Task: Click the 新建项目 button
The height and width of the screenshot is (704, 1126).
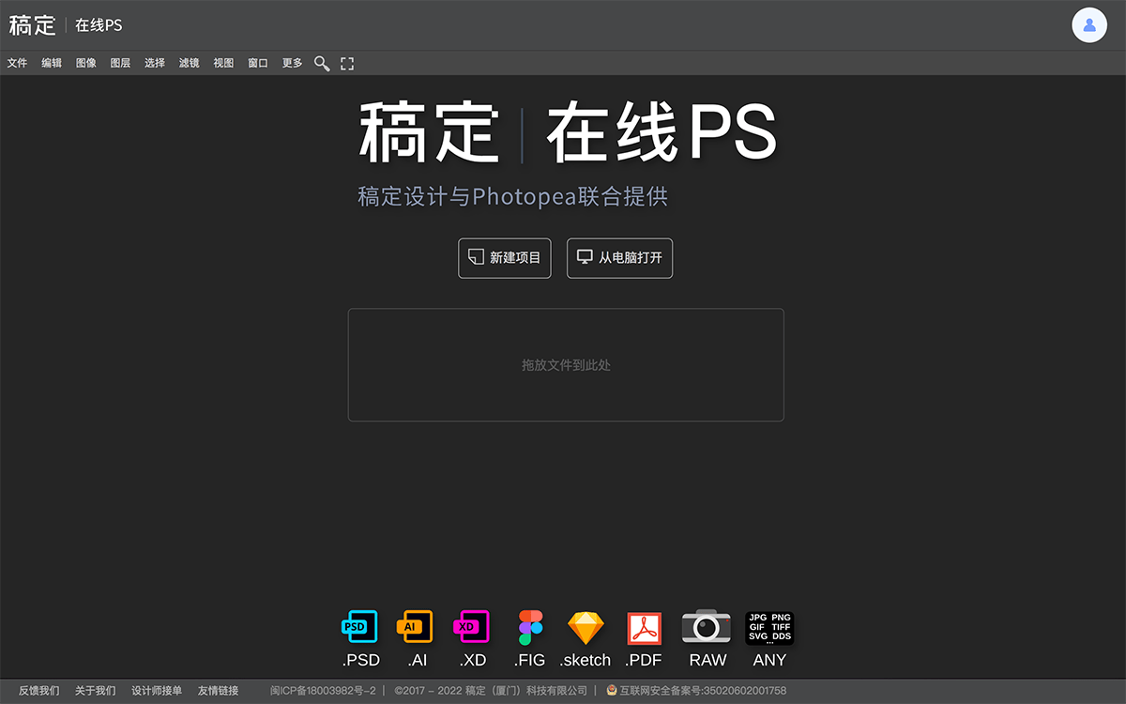Action: pos(505,258)
